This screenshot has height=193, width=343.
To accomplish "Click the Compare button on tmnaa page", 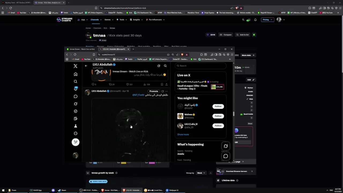I will click(x=226, y=35).
